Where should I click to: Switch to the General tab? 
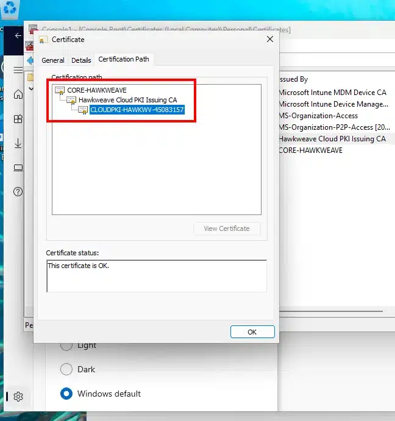pyautogui.click(x=53, y=60)
